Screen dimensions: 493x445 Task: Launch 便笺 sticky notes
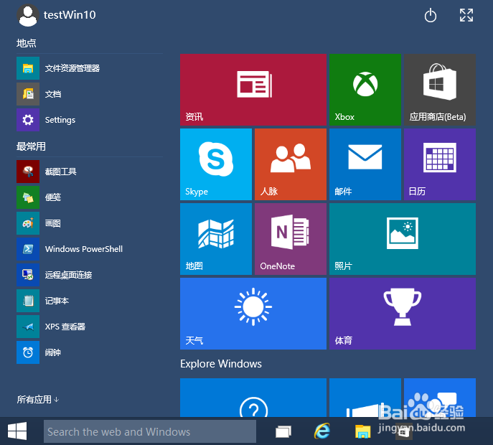pos(90,197)
